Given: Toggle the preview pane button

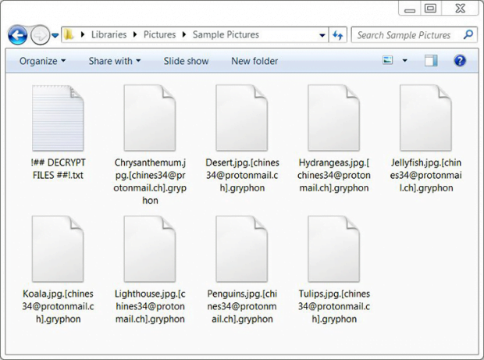Looking at the screenshot, I should (x=431, y=60).
